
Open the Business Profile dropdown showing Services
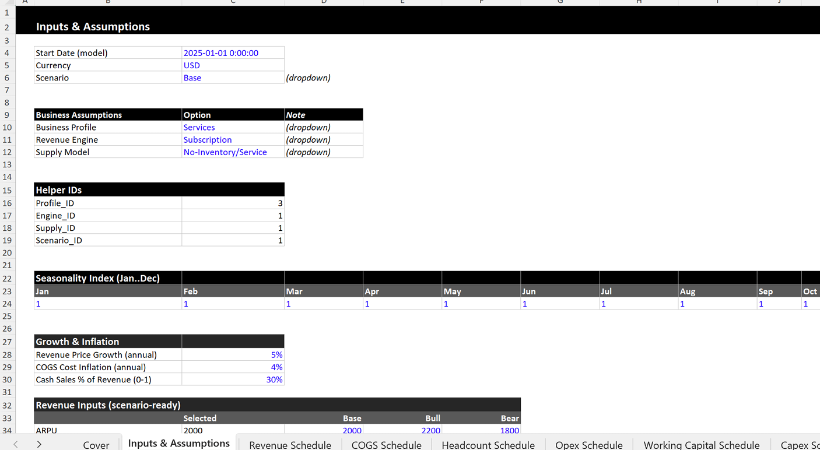233,127
